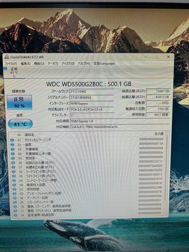Close the CrystalDiskInfo window
189x252 pixels.
pos(168,57)
